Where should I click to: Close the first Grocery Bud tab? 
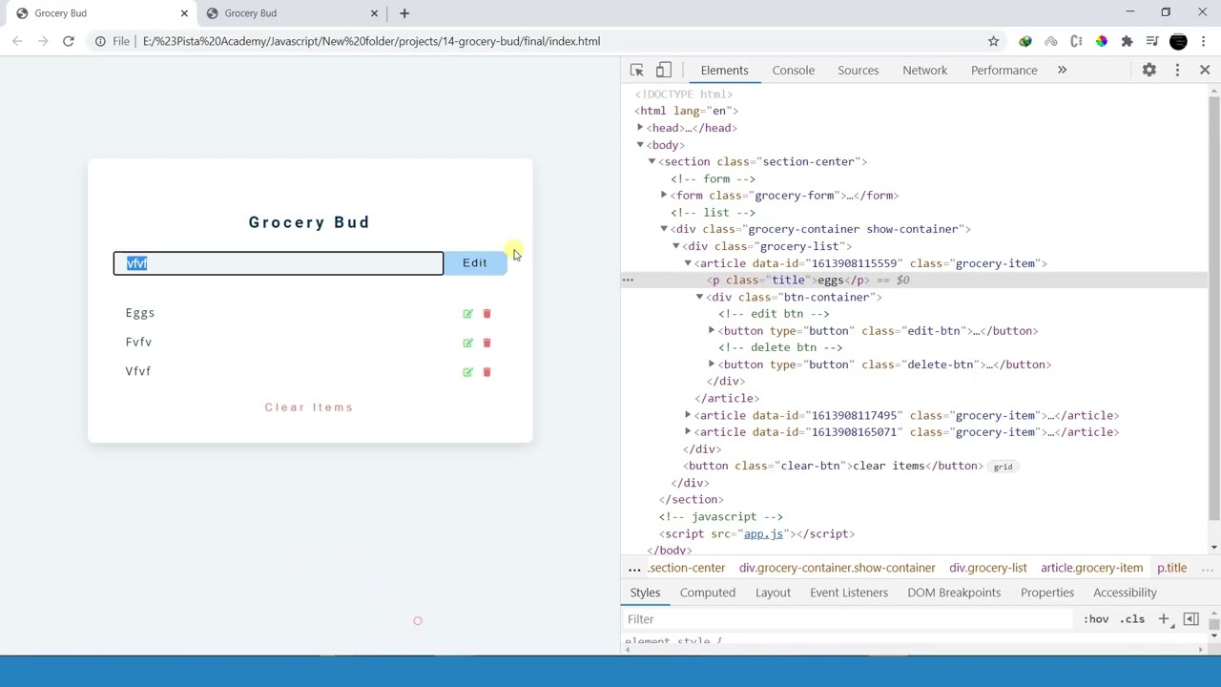point(184,13)
